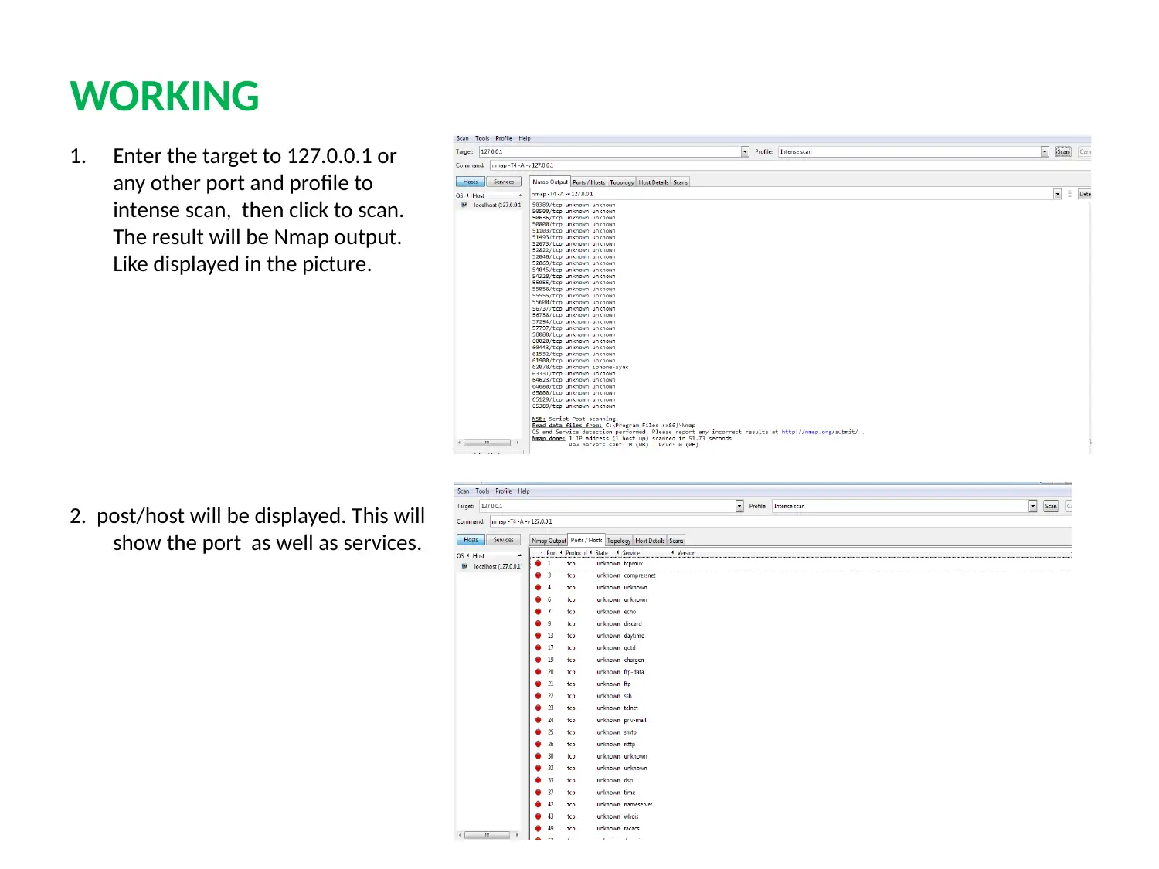This screenshot has height=869, width=1159.
Task: Sort by Protocol column header
Action: click(x=576, y=553)
